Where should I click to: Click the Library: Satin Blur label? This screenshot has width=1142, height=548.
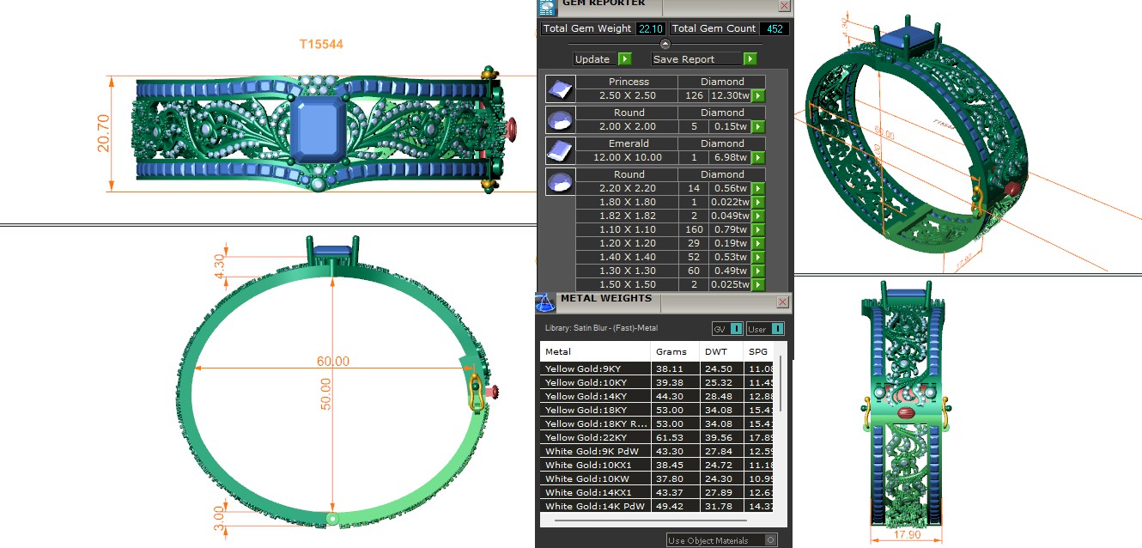click(602, 329)
